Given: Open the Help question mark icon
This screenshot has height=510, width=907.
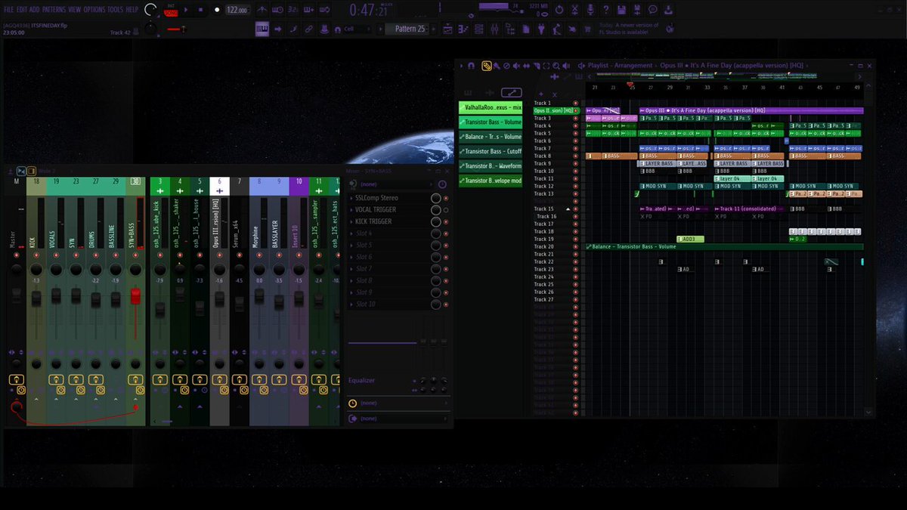Looking at the screenshot, I should tap(605, 10).
